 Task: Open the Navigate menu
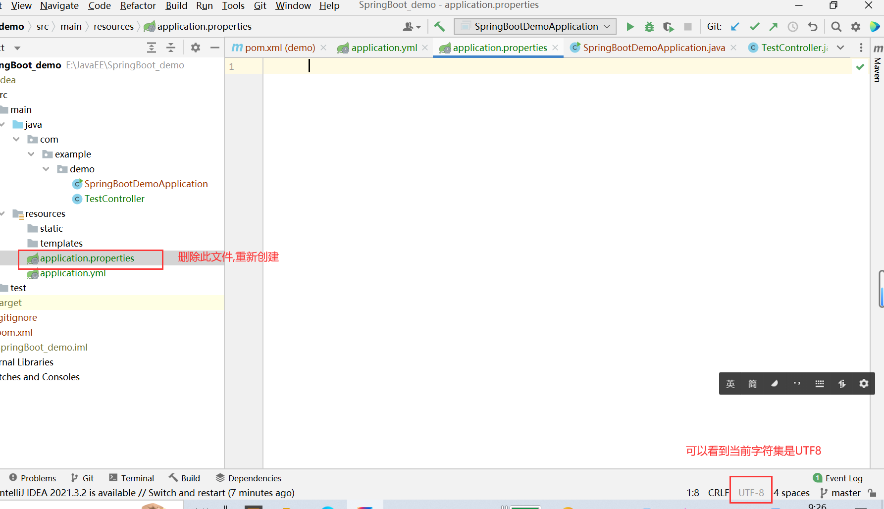coord(59,5)
